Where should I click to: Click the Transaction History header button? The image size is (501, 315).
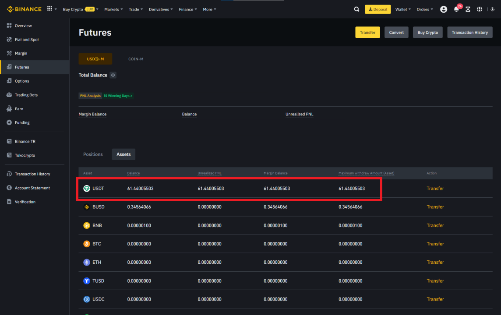click(469, 32)
